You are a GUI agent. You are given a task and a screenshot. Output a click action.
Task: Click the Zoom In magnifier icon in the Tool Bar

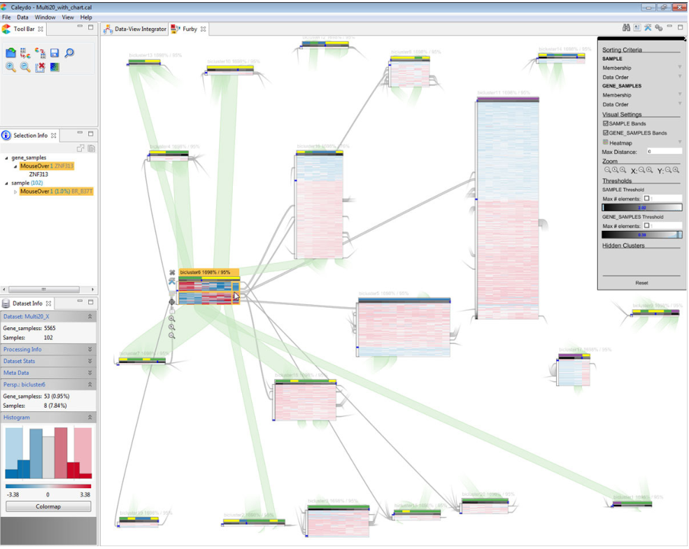[x=11, y=67]
